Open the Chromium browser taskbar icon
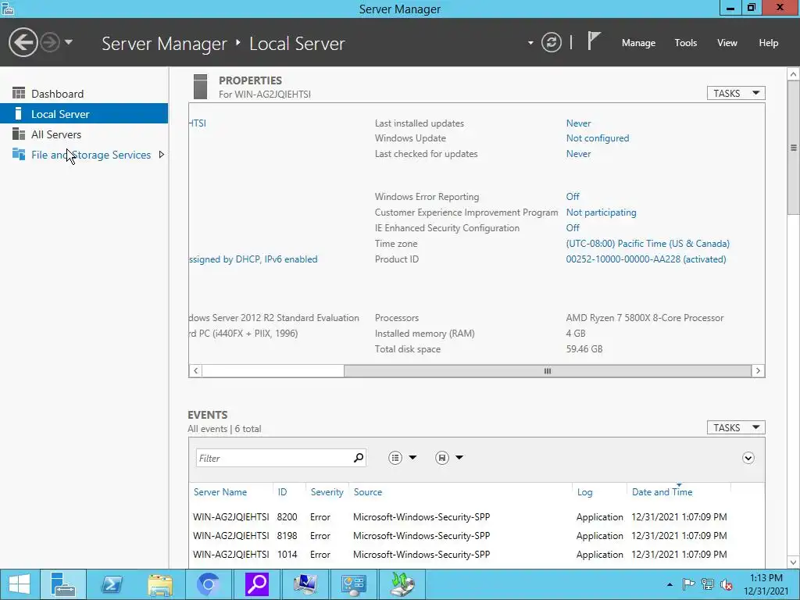 tap(208, 584)
